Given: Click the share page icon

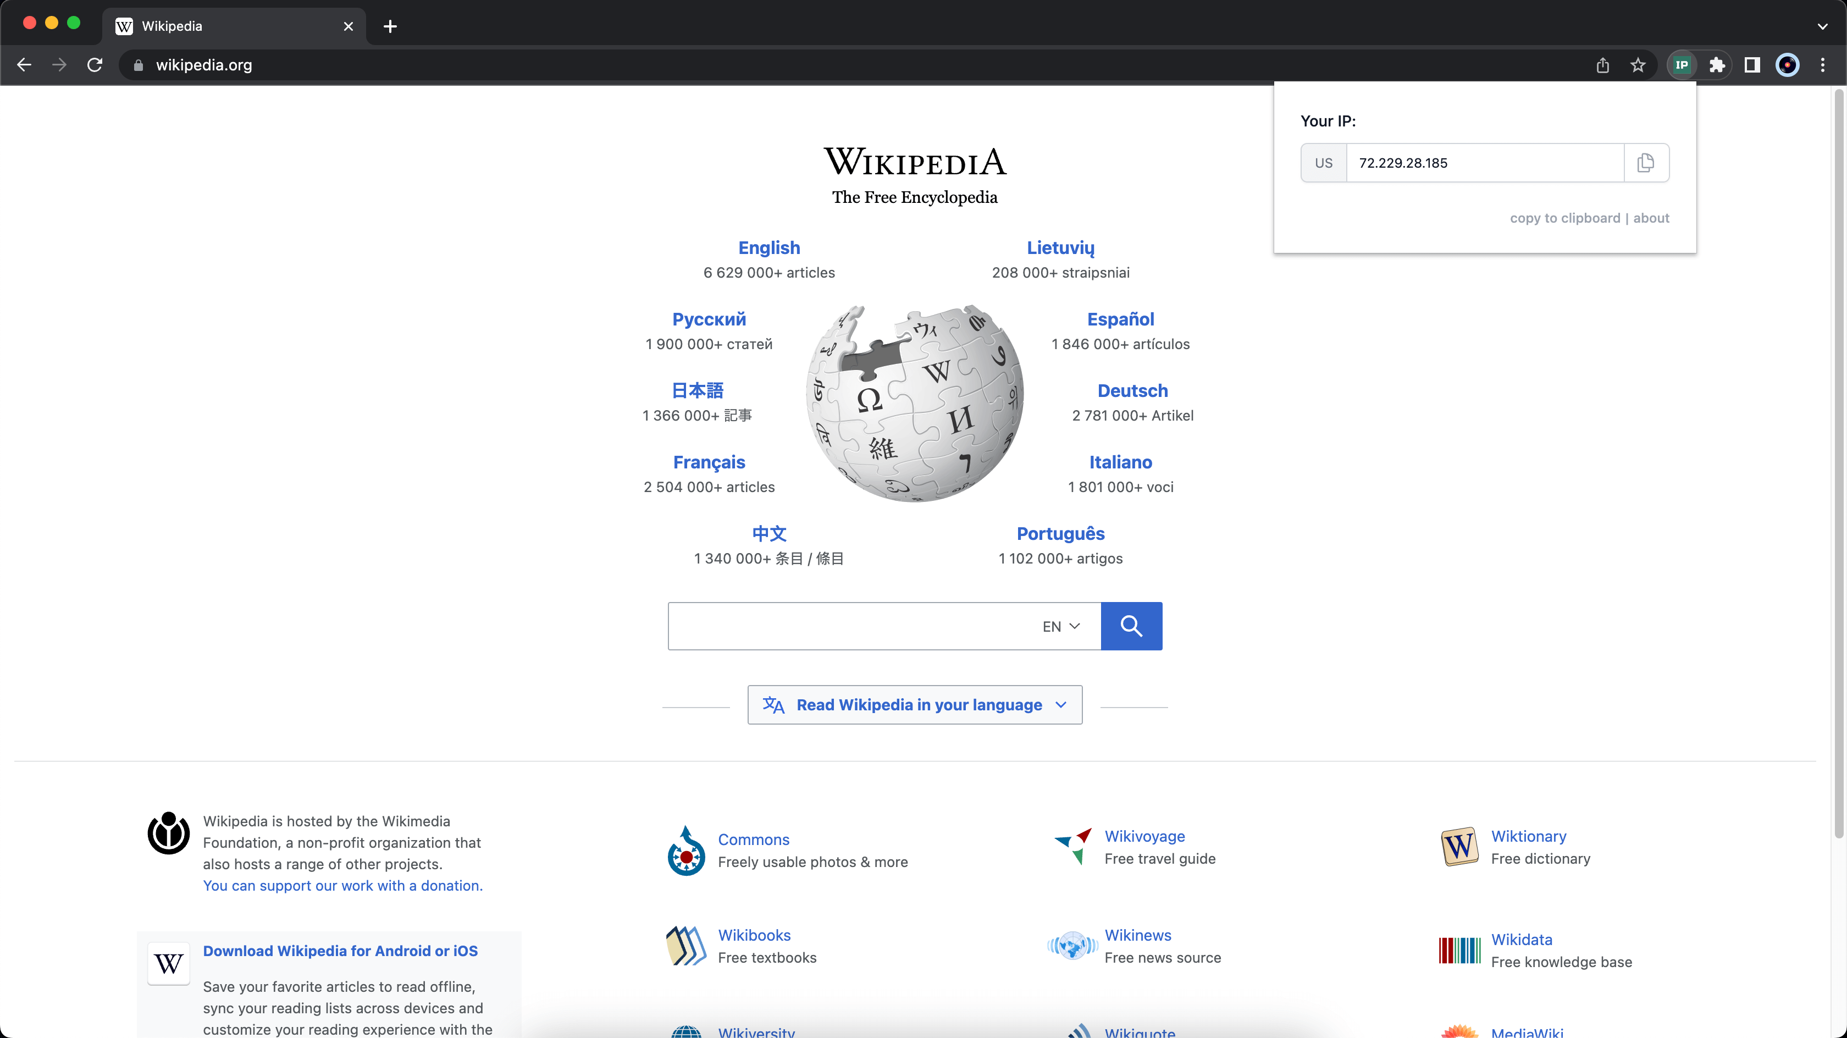Looking at the screenshot, I should tap(1602, 65).
